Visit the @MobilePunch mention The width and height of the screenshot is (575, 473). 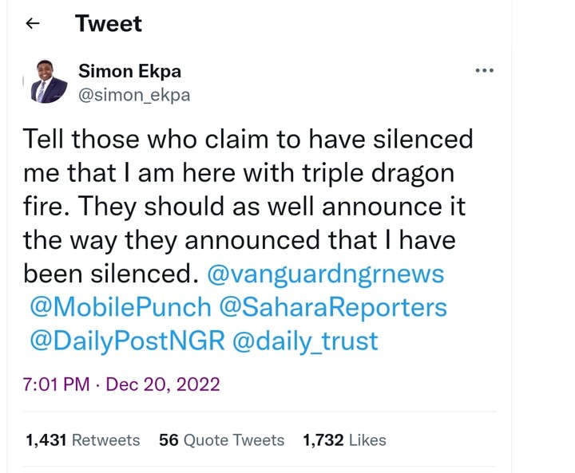pyautogui.click(x=121, y=307)
